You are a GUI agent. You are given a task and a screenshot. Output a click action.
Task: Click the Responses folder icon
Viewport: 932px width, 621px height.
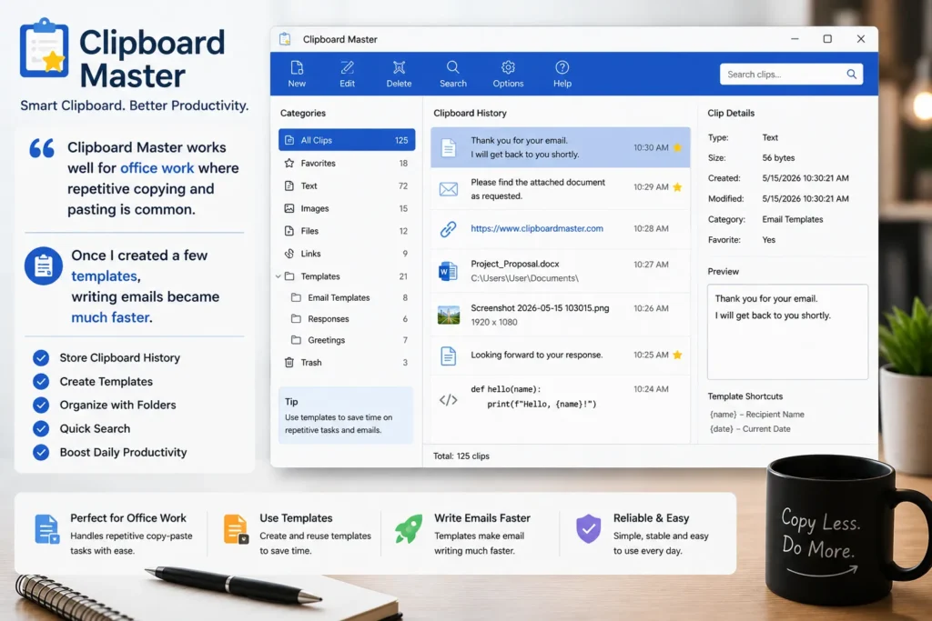click(x=296, y=319)
